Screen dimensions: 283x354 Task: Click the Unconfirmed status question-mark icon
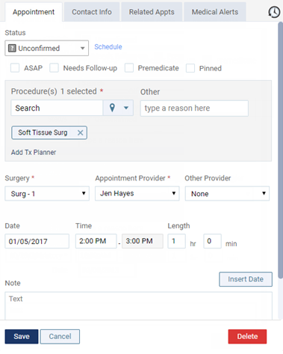12,48
